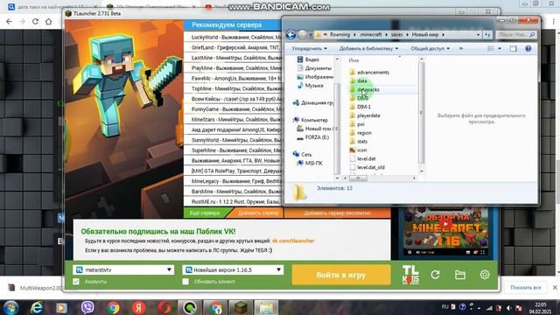Click the RustME.ru server entry

click(233, 202)
